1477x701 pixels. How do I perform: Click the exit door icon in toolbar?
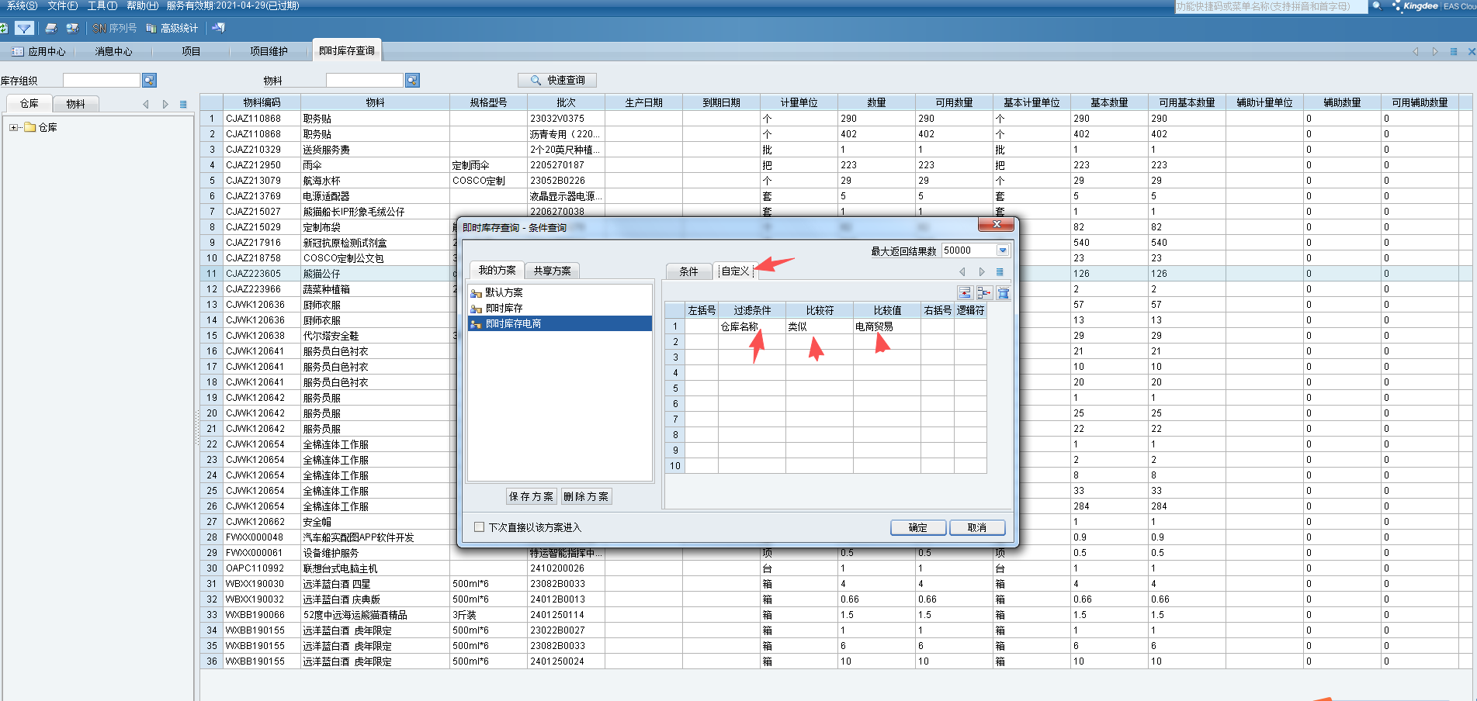219,29
